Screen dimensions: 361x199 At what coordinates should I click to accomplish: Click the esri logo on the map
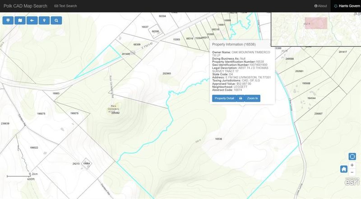(x=352, y=182)
